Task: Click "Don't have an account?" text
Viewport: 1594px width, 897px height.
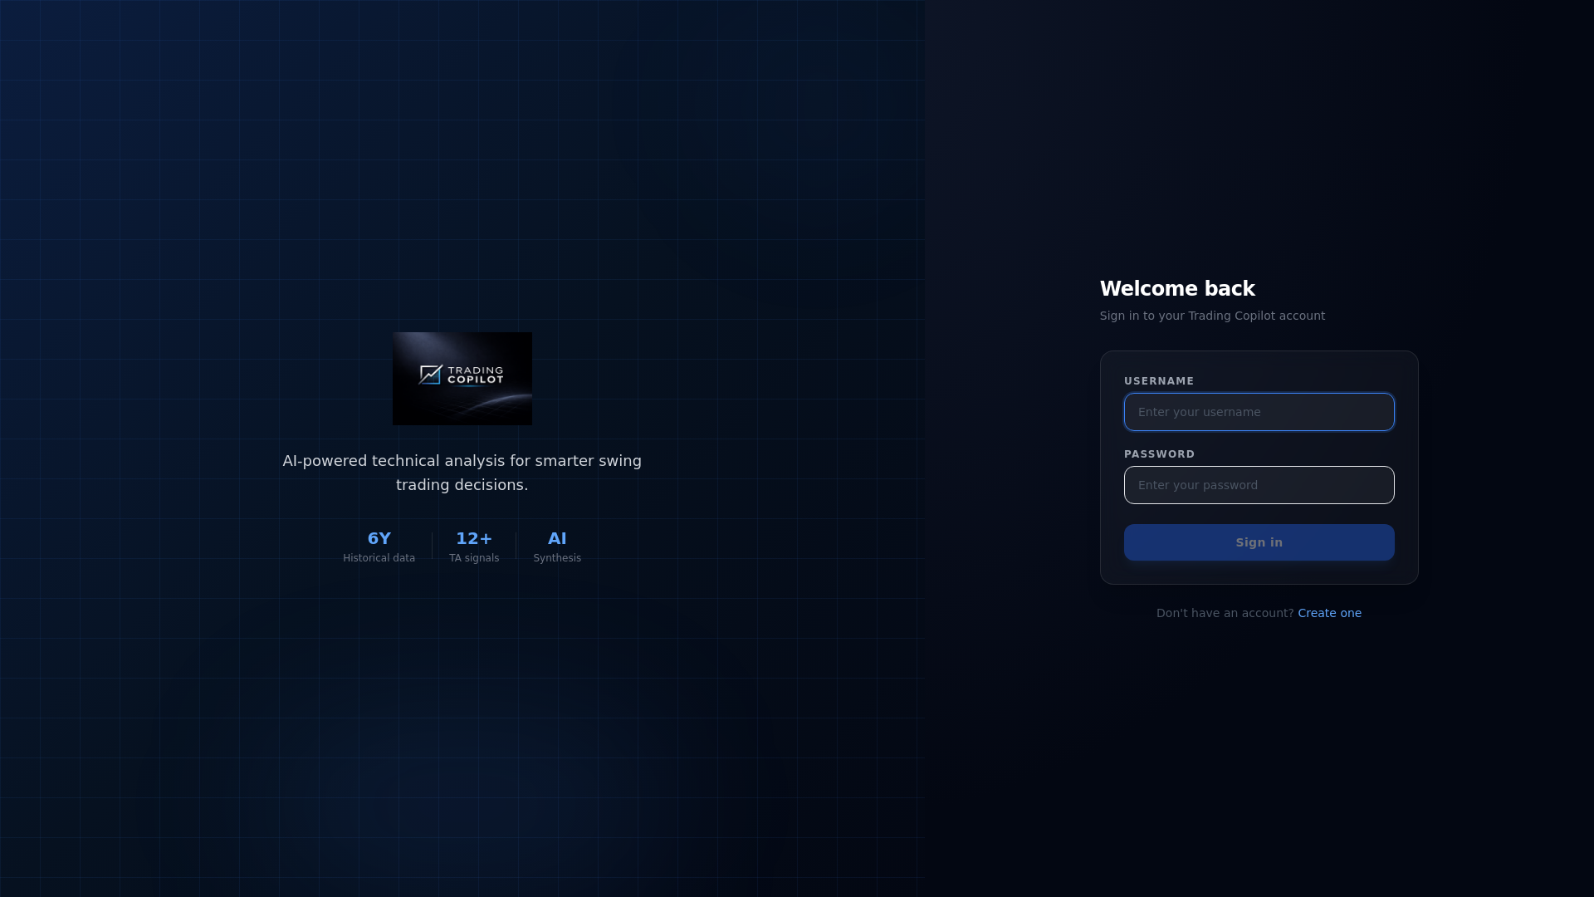Action: coord(1225,613)
